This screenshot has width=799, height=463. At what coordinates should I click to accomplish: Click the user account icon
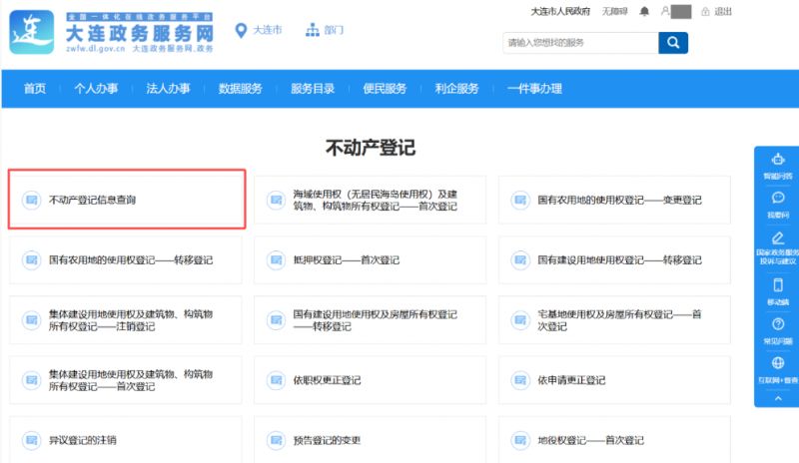(665, 11)
